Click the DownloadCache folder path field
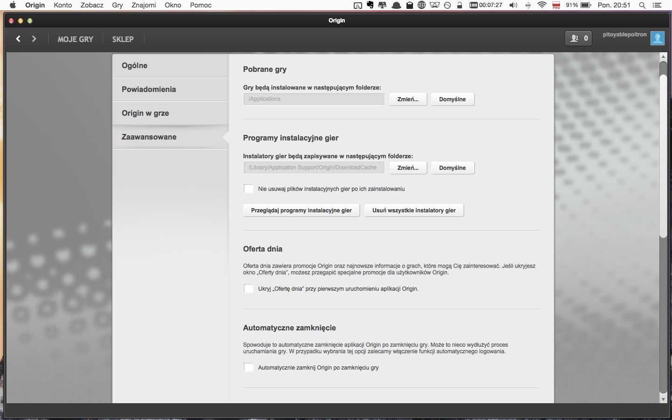The width and height of the screenshot is (672, 420). 314,168
